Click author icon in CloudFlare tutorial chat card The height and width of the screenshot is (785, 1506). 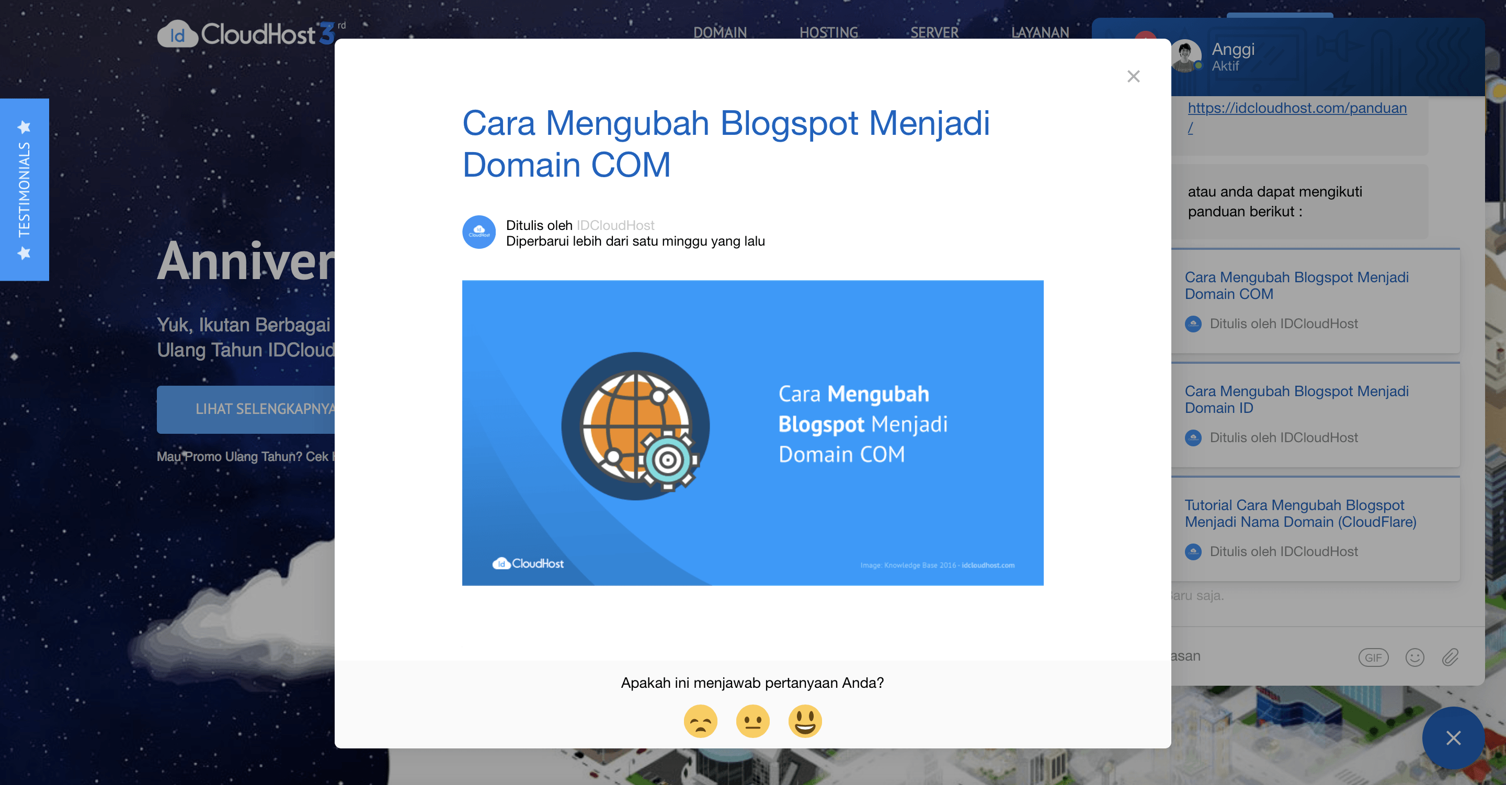click(1193, 551)
